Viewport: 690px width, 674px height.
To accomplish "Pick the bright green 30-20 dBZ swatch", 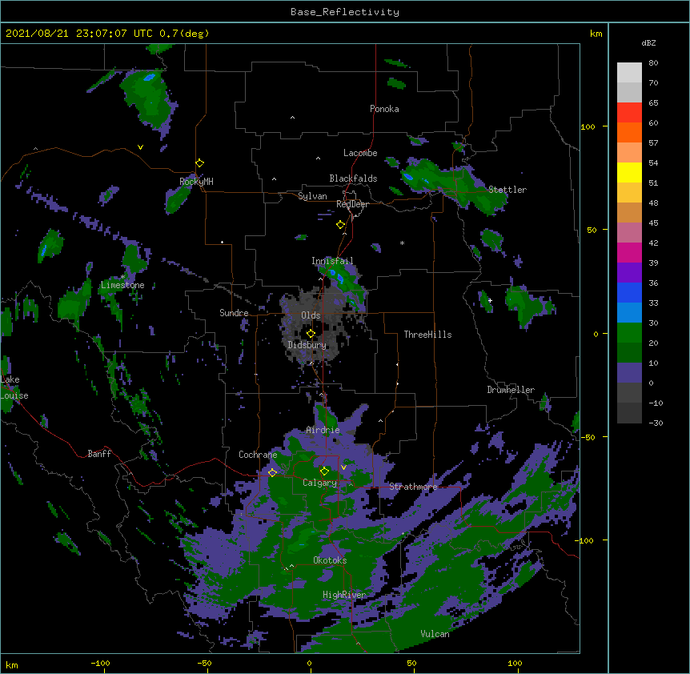I will 629,333.
